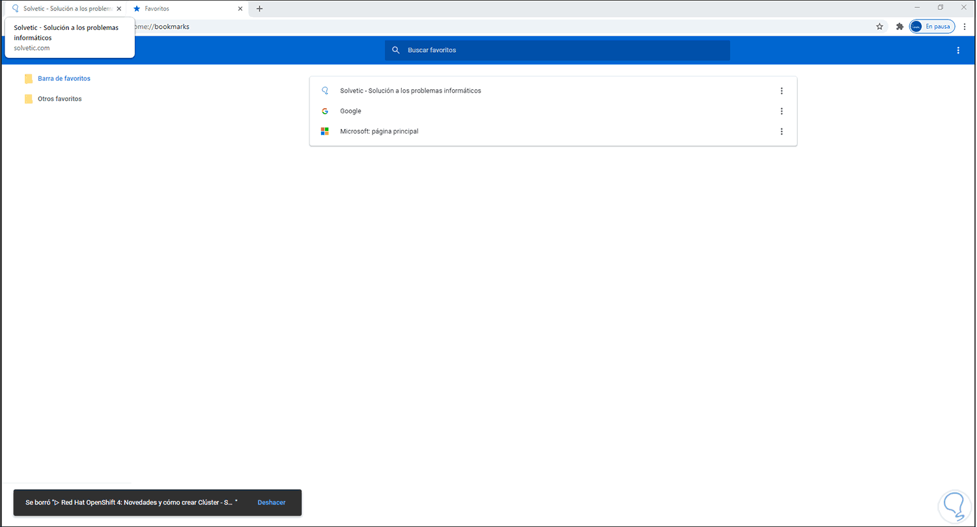
Task: Click the bookmark star in address bar
Action: [879, 27]
